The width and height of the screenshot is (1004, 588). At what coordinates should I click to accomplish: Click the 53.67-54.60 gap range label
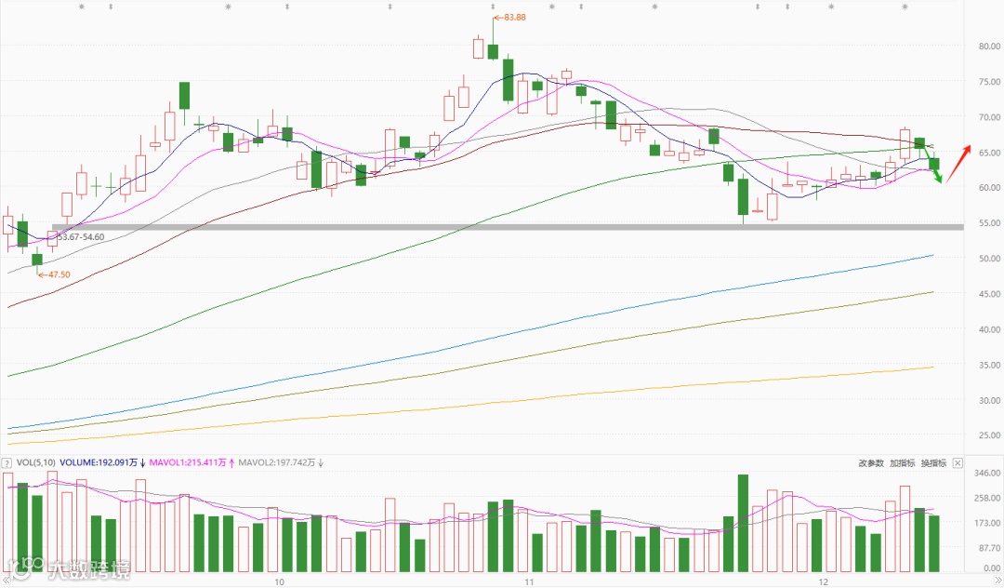(x=81, y=237)
